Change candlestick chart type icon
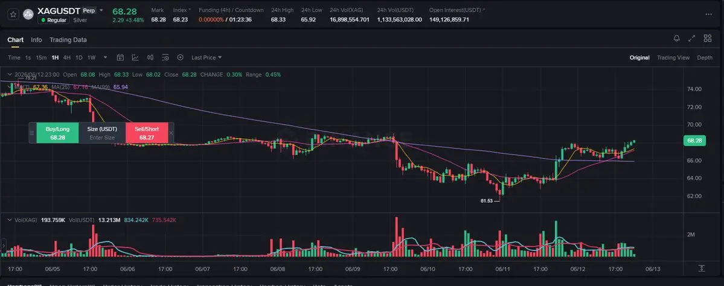The image size is (724, 286). point(150,58)
